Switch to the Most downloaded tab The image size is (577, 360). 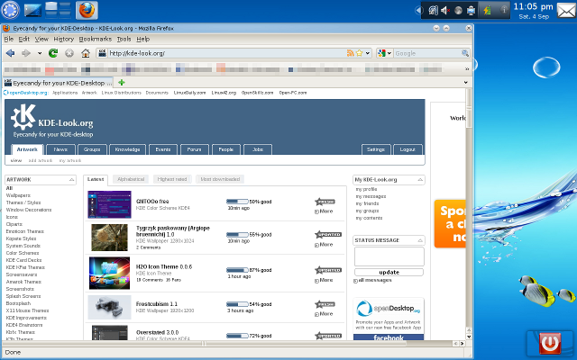point(220,179)
